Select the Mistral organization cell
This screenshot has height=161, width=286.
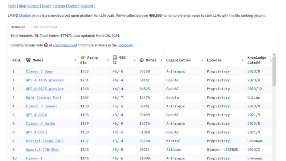tap(185, 141)
